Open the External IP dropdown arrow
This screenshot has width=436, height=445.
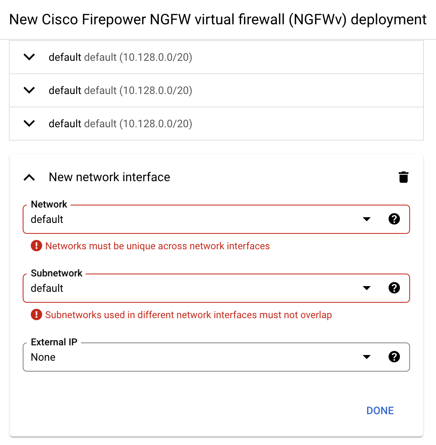point(366,357)
